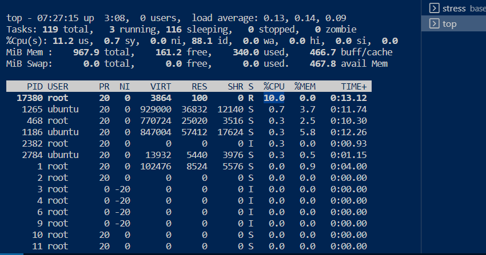Screen dimensions: 486x255
Task: Click the SHR column header
Action: tap(236, 87)
